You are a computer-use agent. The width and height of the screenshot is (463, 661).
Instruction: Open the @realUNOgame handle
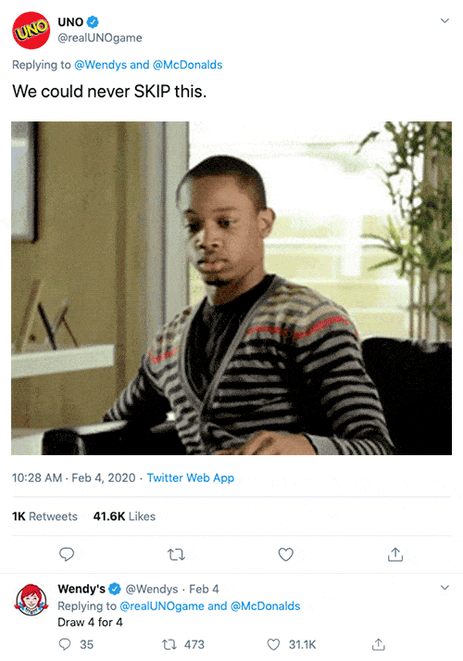tap(100, 38)
